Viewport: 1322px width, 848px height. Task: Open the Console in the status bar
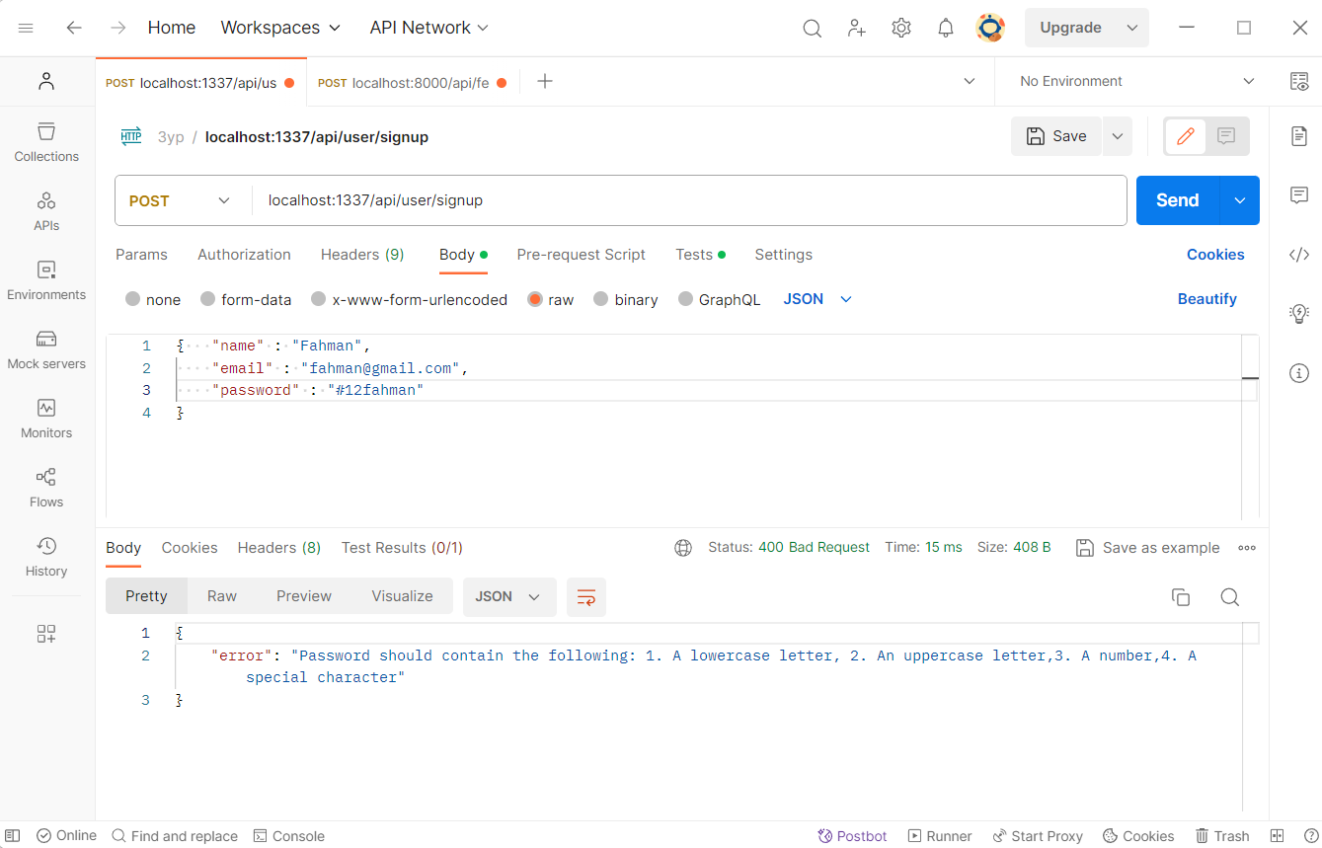289,836
